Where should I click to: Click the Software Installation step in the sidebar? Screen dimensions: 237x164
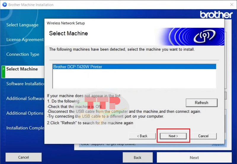point(25,84)
